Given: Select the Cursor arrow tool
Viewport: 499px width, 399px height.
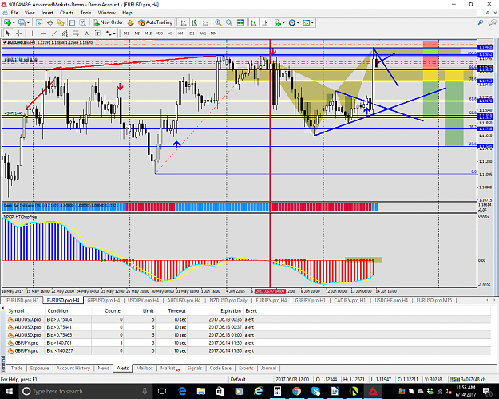Looking at the screenshot, I should click(8, 33).
